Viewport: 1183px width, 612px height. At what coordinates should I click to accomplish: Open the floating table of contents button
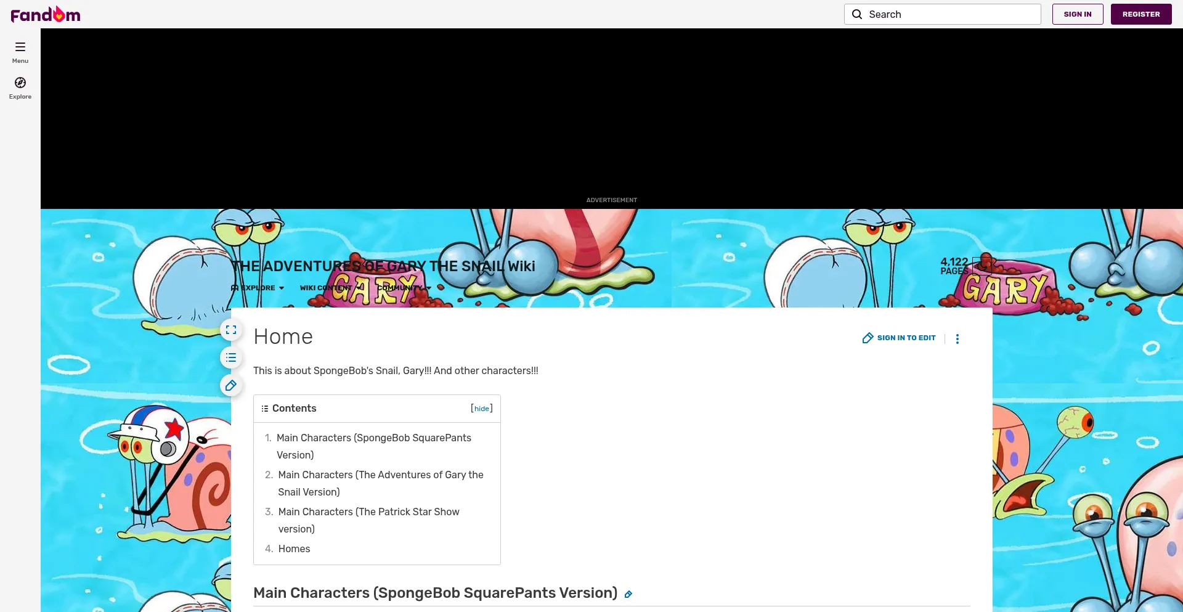pyautogui.click(x=231, y=357)
